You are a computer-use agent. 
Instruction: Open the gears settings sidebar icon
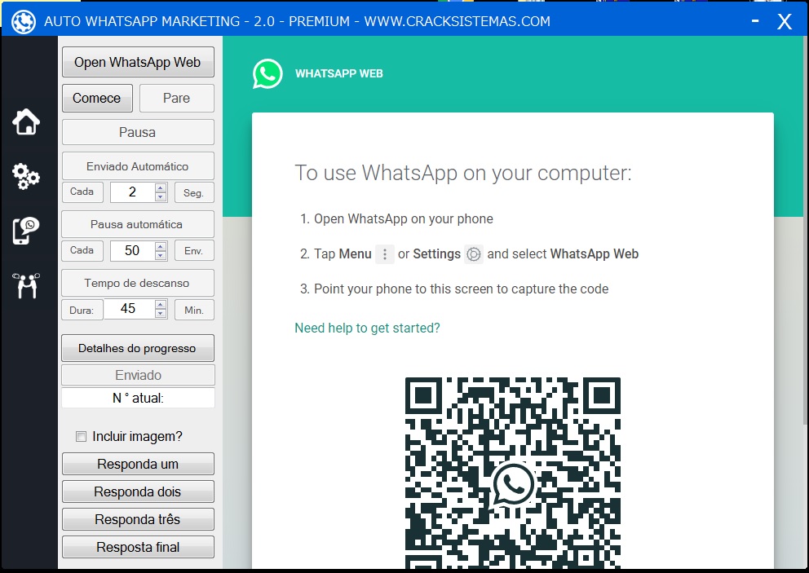click(26, 177)
